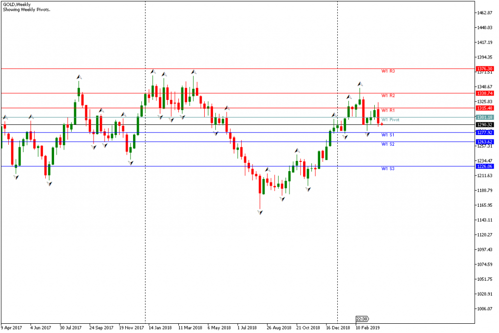The image size is (499, 333).
Task: Click the down fractal arrow under the August 2018 lowest low
Action: click(x=260, y=213)
